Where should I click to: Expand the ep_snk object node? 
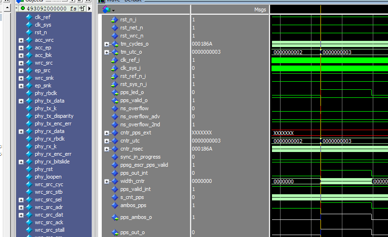[x=21, y=86]
